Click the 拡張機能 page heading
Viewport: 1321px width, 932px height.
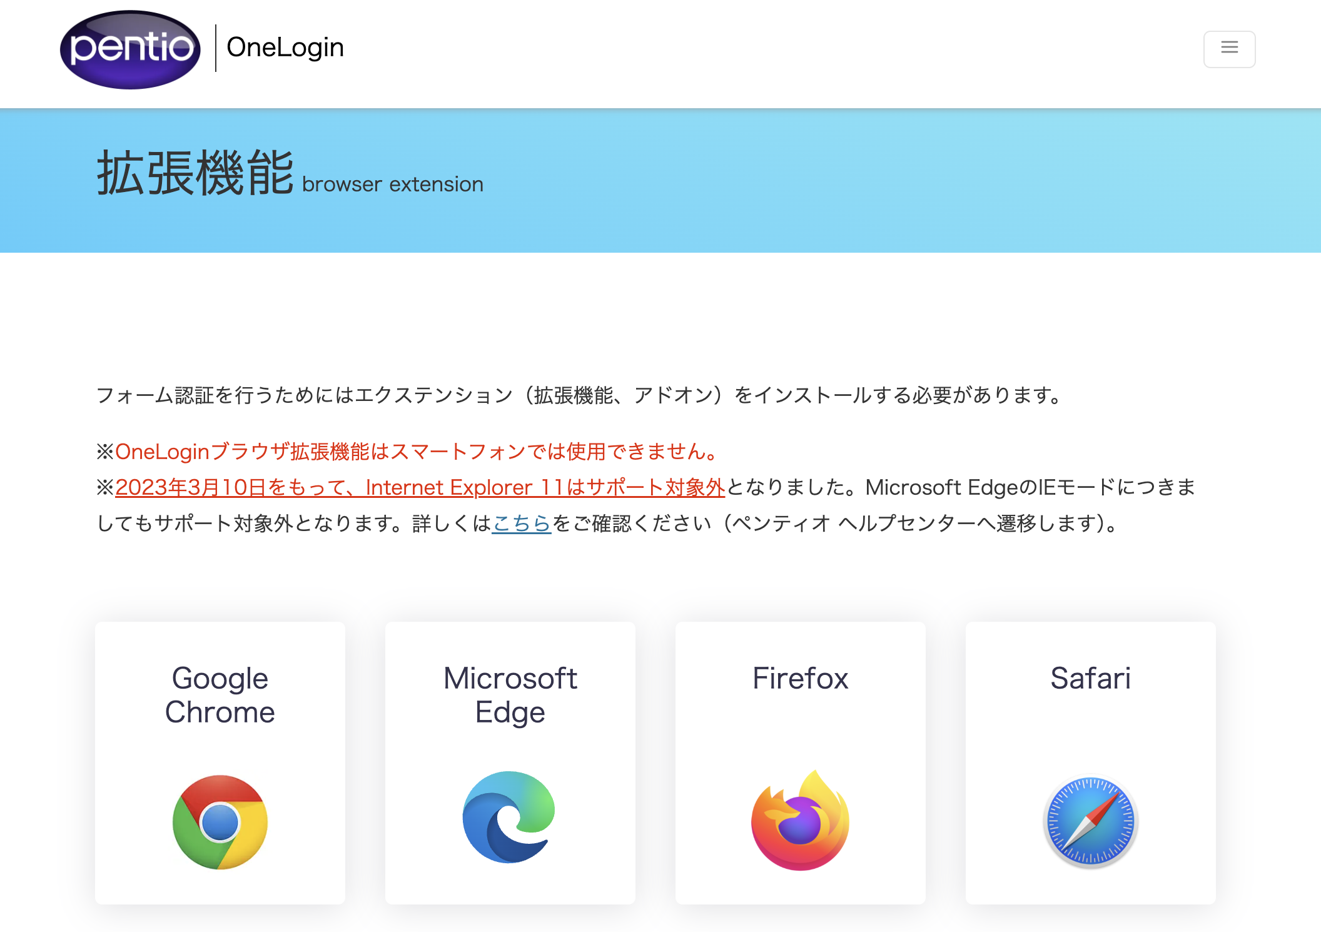(195, 173)
